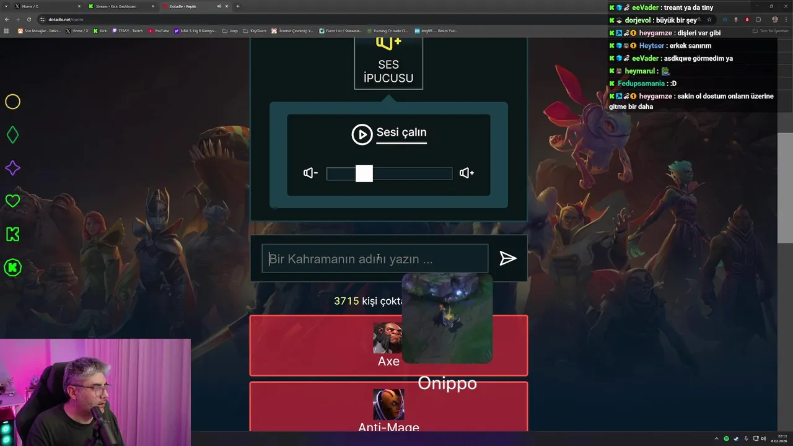Open the Chrome profile avatar

point(774,19)
